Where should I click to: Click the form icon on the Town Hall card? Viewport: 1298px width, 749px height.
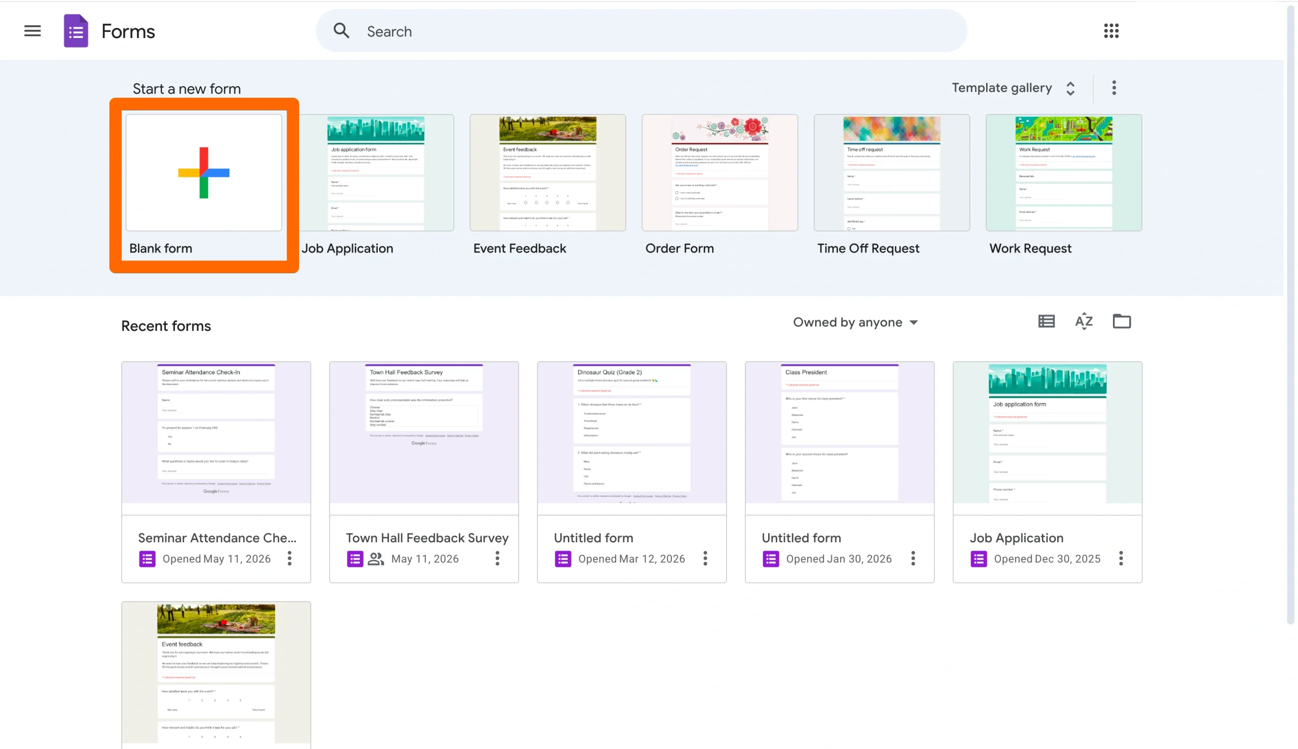(355, 558)
